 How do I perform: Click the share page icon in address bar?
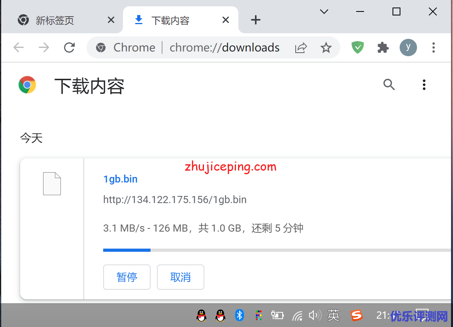[301, 48]
